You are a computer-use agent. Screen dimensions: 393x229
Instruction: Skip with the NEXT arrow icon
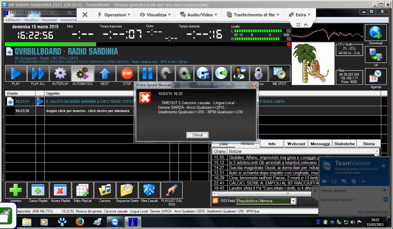coord(105,73)
